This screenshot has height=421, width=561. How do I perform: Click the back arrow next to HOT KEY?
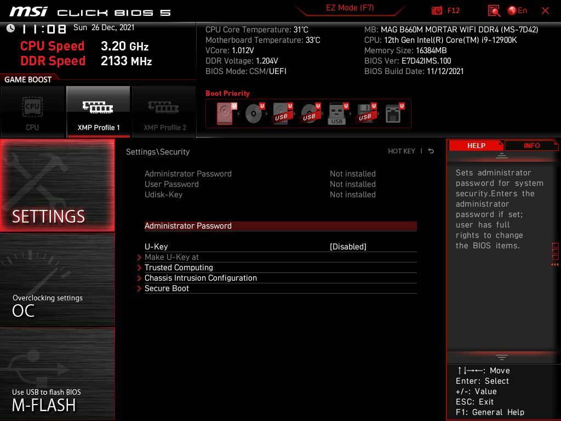tap(431, 151)
